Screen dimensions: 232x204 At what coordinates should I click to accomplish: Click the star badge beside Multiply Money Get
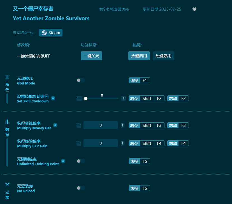coord(55,125)
